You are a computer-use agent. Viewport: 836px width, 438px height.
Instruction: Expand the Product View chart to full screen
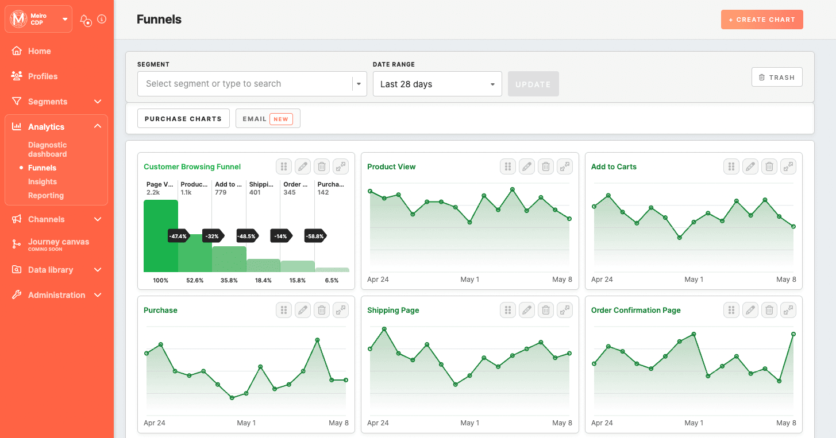click(x=564, y=166)
